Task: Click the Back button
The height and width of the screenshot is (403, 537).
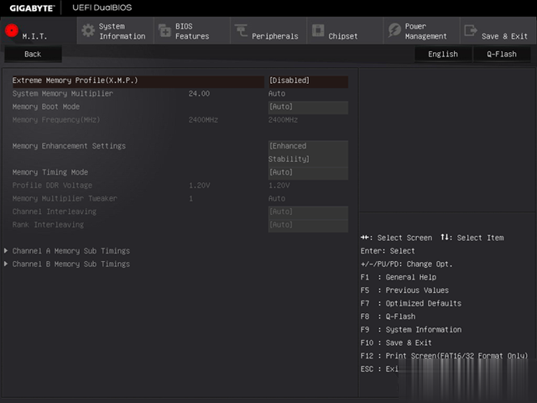Action: tap(33, 54)
